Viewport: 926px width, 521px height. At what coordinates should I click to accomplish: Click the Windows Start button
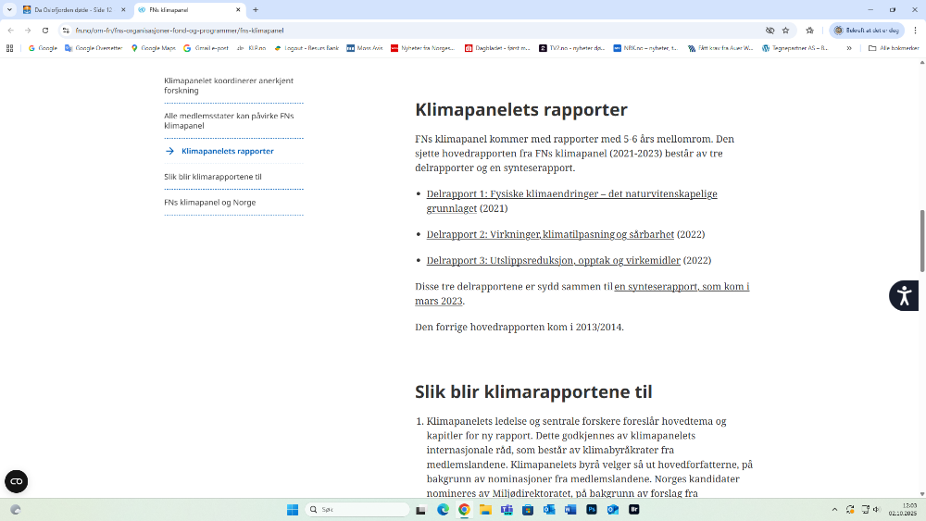(x=293, y=509)
